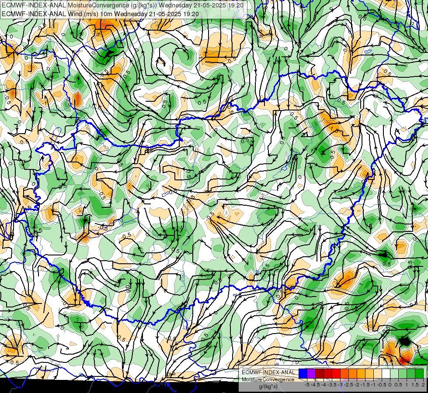Click the legend unit g/(kg*s)
This screenshot has height=393, width=428.
[268, 387]
